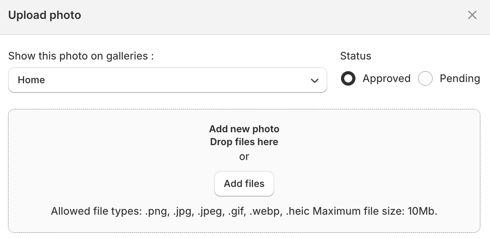490x238 pixels.
Task: Click the Home value in gallery selector
Action: (x=31, y=80)
